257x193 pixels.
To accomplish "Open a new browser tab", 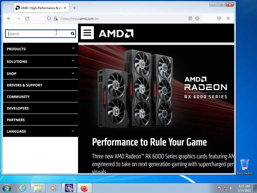I will click(x=74, y=8).
